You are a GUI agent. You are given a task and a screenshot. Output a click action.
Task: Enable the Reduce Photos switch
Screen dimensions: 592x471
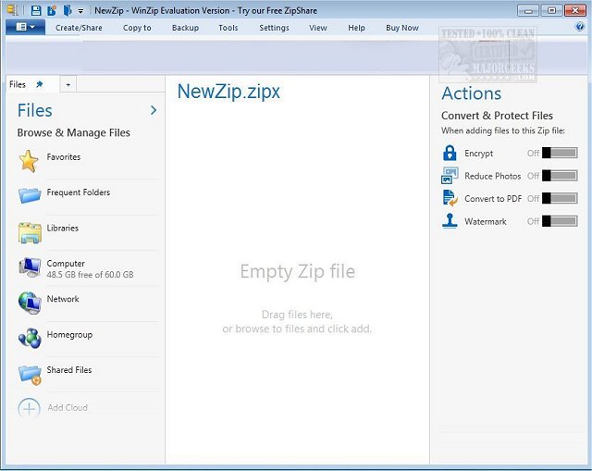tap(560, 176)
